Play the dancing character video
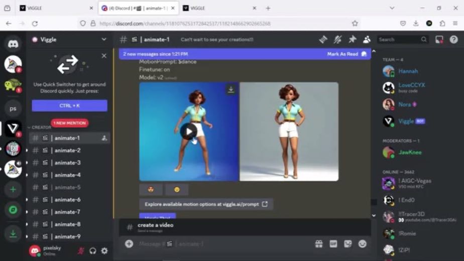The image size is (464, 261). [x=188, y=132]
